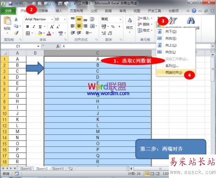Choose 两端对齐(J) justify option
The width and height of the screenshot is (216, 178).
[x=176, y=73]
